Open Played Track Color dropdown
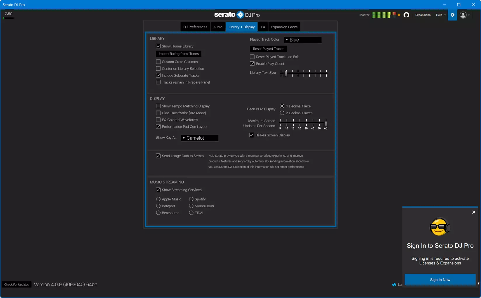 pos(303,40)
